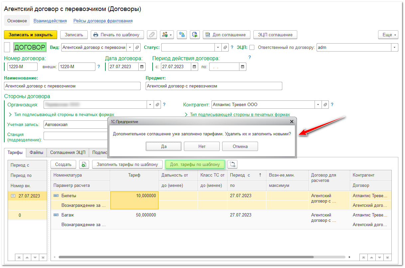Switch to the Файлы tab

click(x=36, y=153)
